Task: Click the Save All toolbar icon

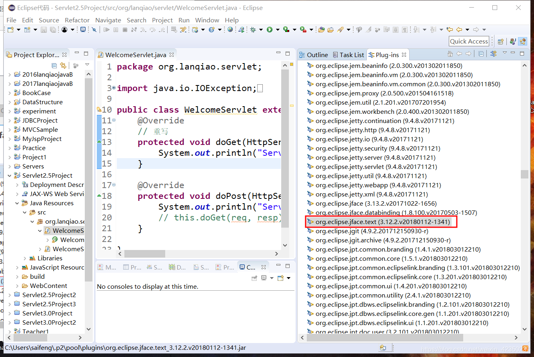Action: (x=53, y=30)
